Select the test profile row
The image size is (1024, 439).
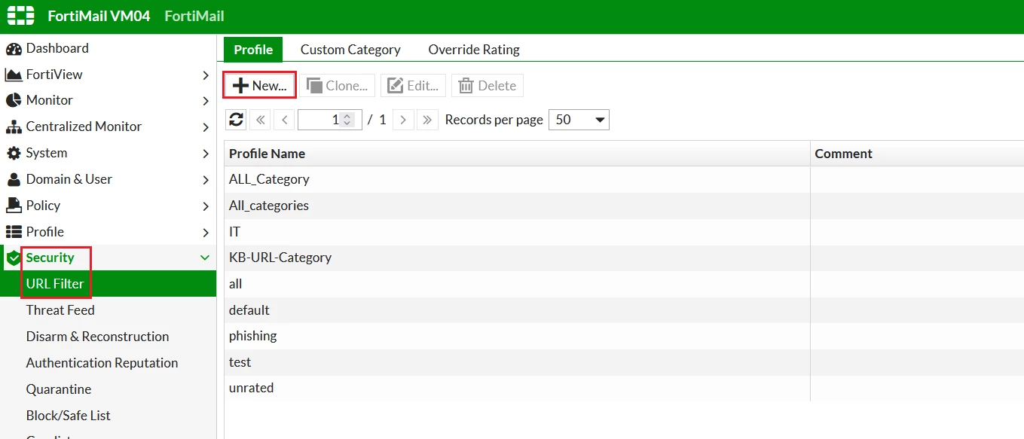(624, 362)
